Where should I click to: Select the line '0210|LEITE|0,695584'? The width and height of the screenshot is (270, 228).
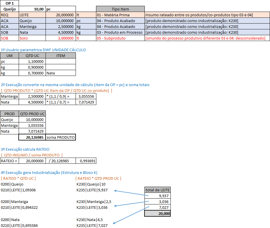[19, 225]
